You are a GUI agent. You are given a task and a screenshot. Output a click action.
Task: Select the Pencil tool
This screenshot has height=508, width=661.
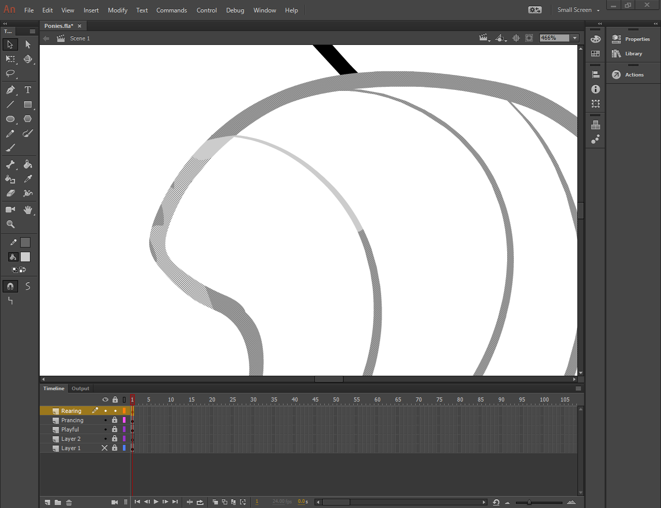[x=10, y=133]
